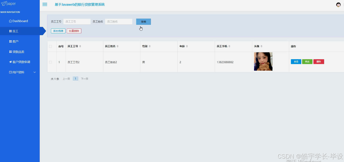
Task: Click the red 删除 button
Action: 319,62
